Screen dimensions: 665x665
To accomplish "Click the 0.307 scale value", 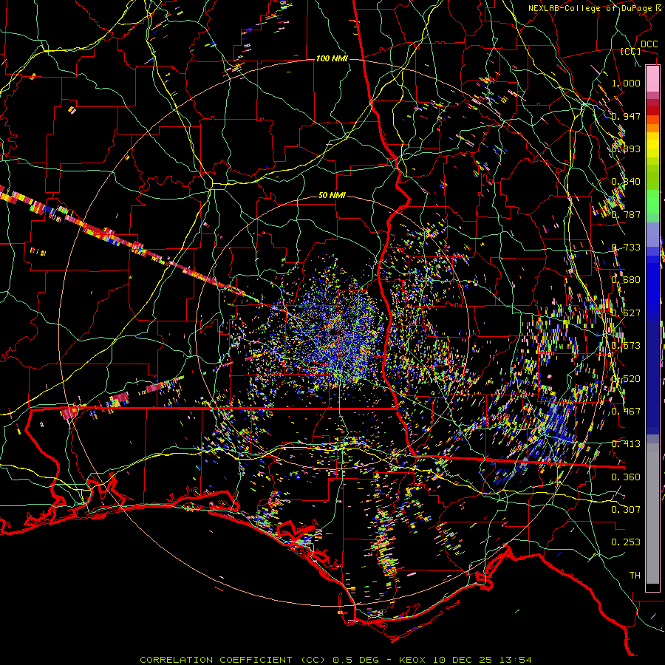I will coord(626,510).
